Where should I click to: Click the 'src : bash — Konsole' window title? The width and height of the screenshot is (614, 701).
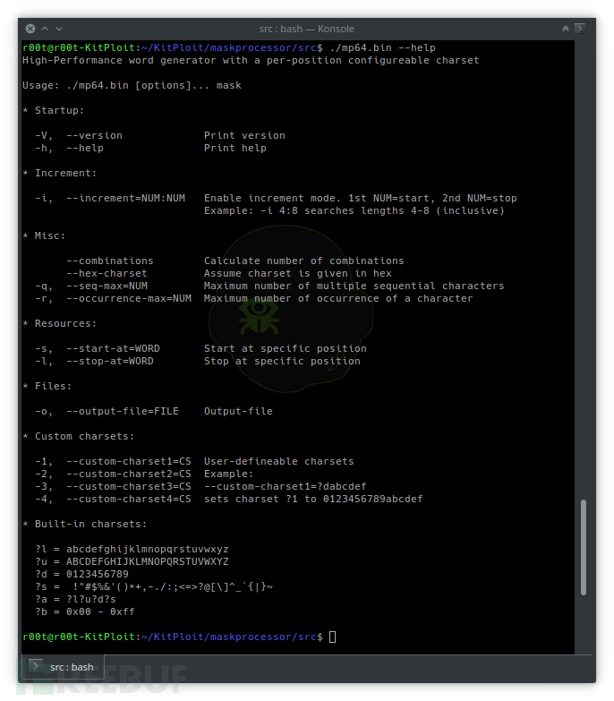pos(307,29)
